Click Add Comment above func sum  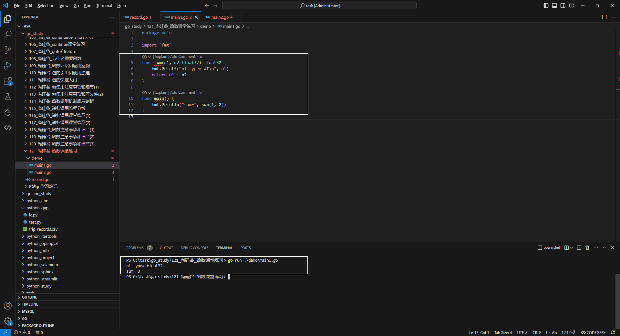pos(183,57)
